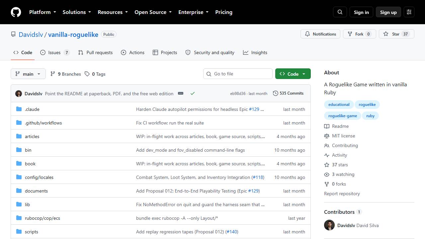Open the Pricing link

(x=224, y=12)
